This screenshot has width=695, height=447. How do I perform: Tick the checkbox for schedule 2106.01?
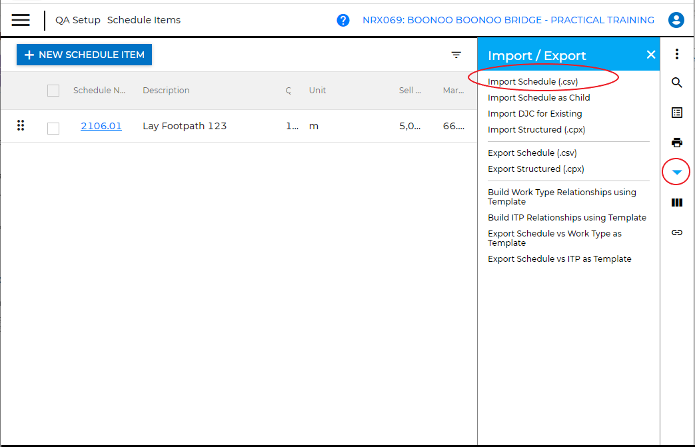(x=53, y=129)
